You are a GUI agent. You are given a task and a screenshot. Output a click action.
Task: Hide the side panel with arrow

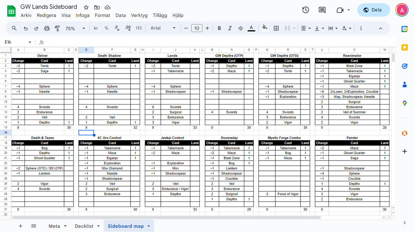click(405, 223)
